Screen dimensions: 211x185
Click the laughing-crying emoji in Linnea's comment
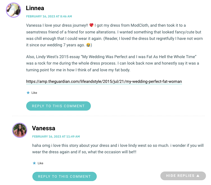(88, 45)
